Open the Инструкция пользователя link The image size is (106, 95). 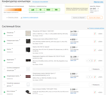40,2
